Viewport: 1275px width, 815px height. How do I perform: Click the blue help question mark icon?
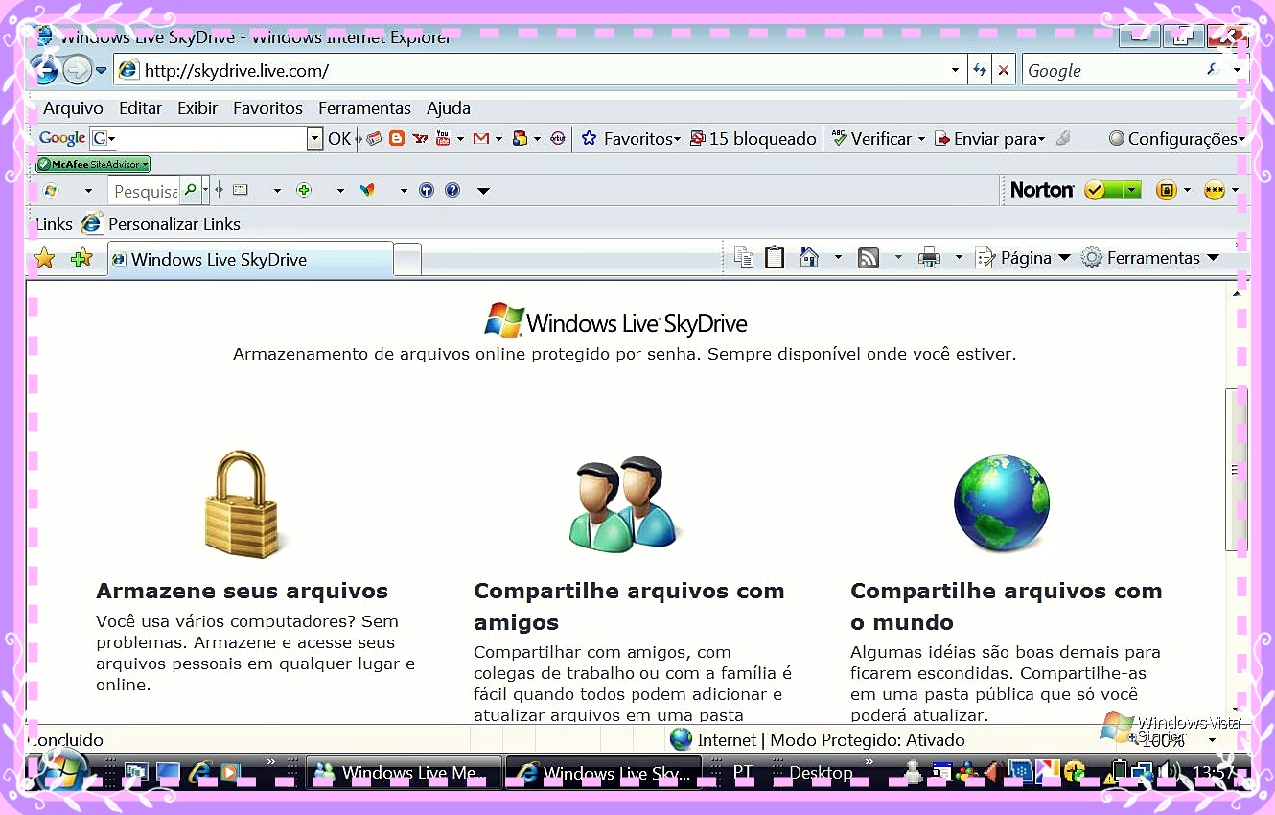(x=452, y=190)
